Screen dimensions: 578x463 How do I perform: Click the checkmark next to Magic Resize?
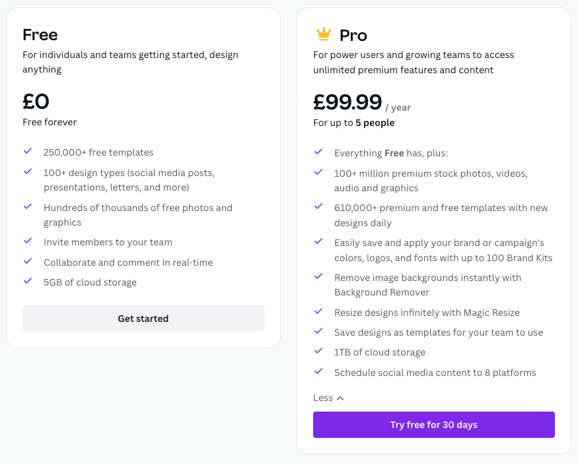click(318, 313)
